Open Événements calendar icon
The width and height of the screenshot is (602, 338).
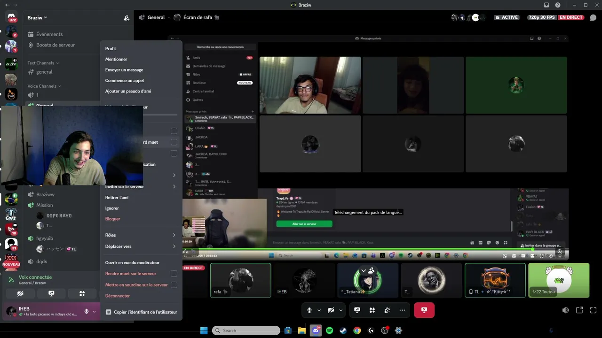31,34
